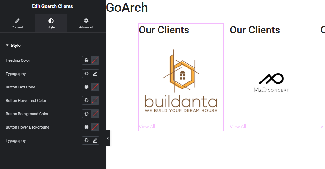The image size is (325, 169).
Task: Click Button Background Color globe icon
Action: 86,114
